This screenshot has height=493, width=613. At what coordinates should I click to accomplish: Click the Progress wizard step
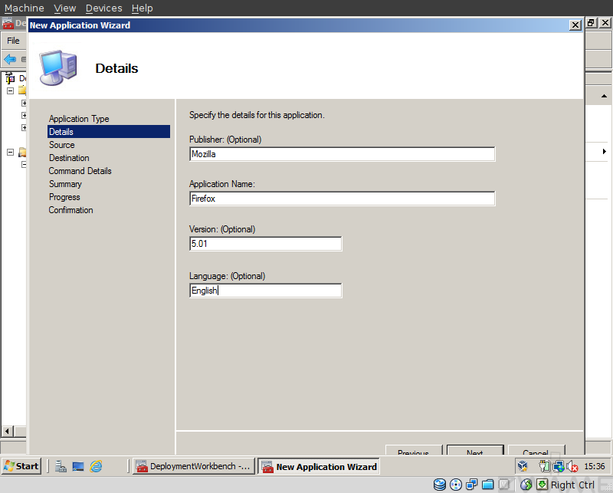[64, 197]
